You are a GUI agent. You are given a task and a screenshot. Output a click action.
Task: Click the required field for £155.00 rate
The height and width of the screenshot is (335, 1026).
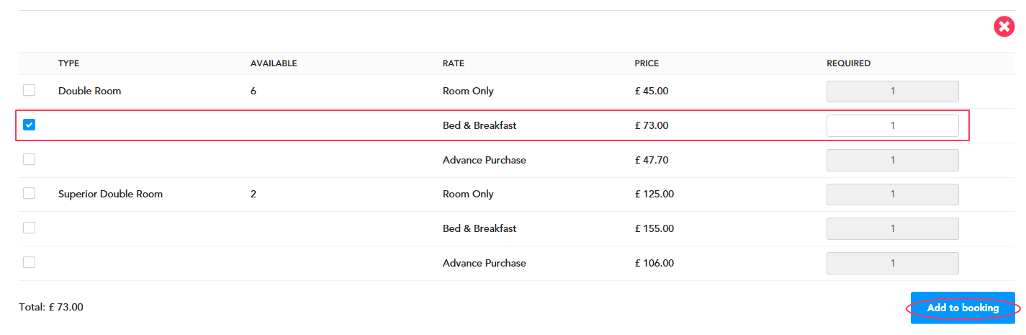[x=892, y=228]
